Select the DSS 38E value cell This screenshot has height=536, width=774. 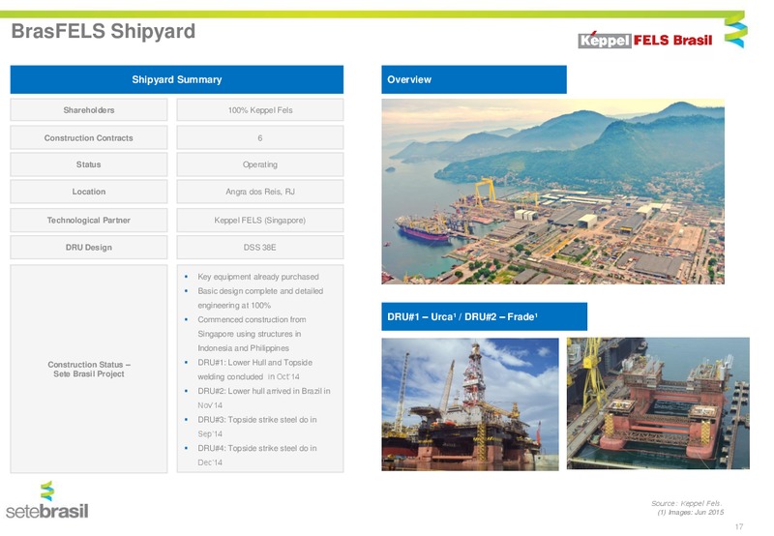260,248
